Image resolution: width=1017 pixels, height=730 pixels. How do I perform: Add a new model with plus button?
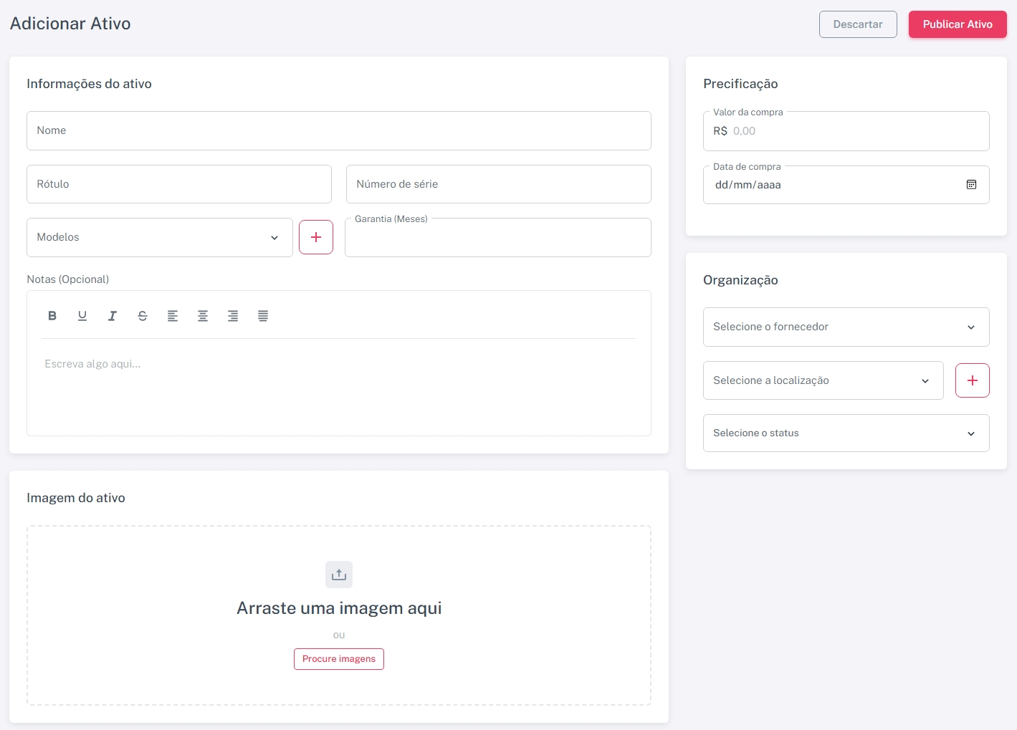[316, 237]
